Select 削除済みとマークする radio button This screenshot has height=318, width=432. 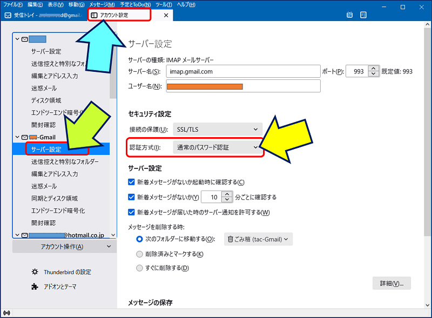[140, 254]
